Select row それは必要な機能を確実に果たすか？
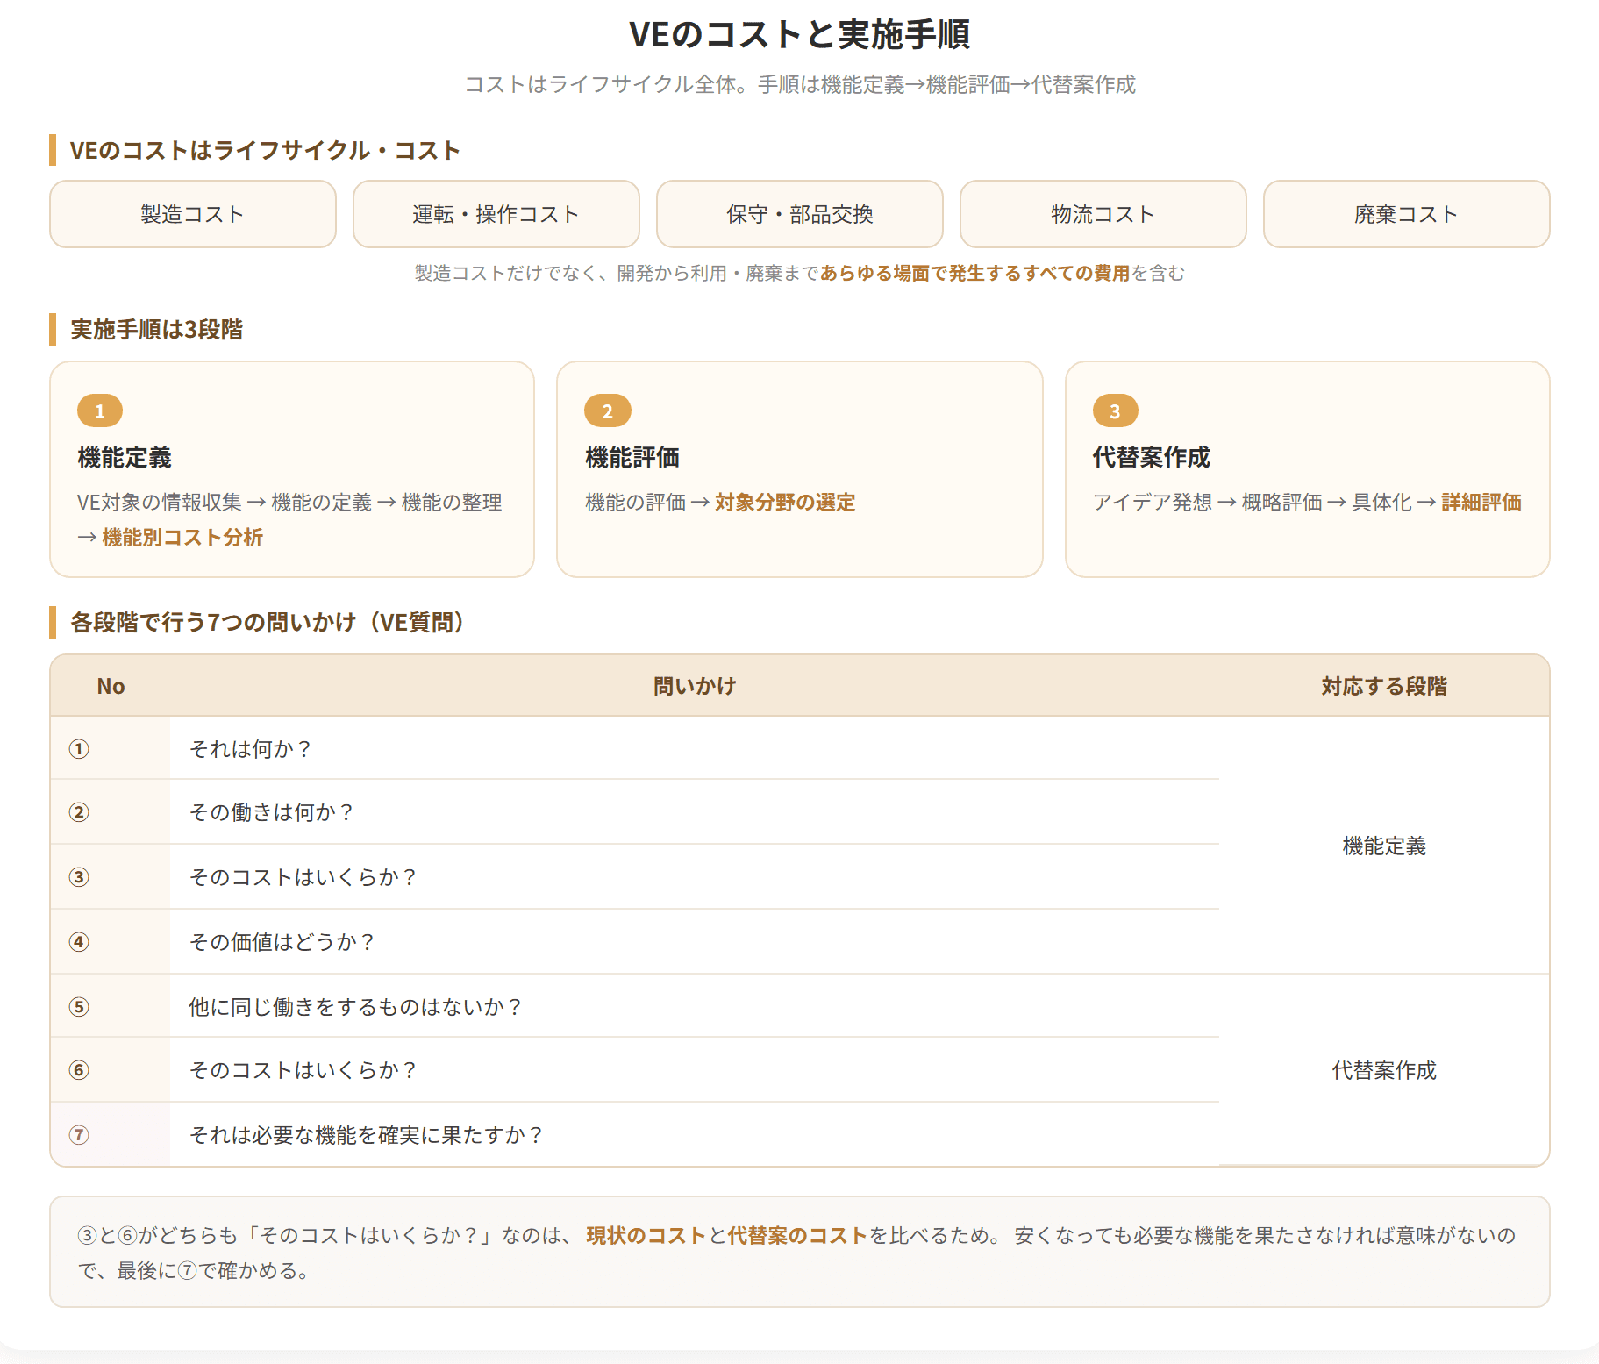The width and height of the screenshot is (1599, 1364). click(x=635, y=1135)
